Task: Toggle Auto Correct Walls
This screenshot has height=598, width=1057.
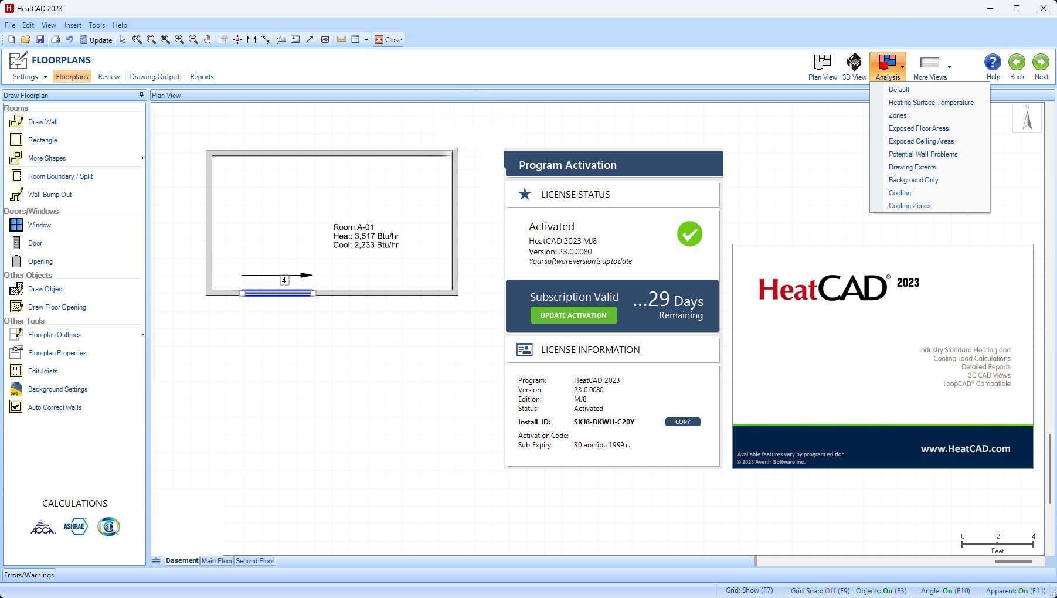Action: coord(55,407)
